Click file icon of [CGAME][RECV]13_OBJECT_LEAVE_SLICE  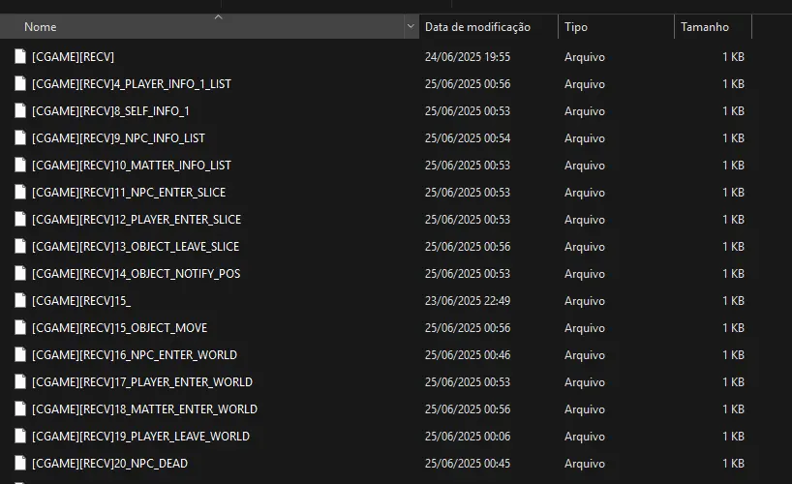pos(20,247)
